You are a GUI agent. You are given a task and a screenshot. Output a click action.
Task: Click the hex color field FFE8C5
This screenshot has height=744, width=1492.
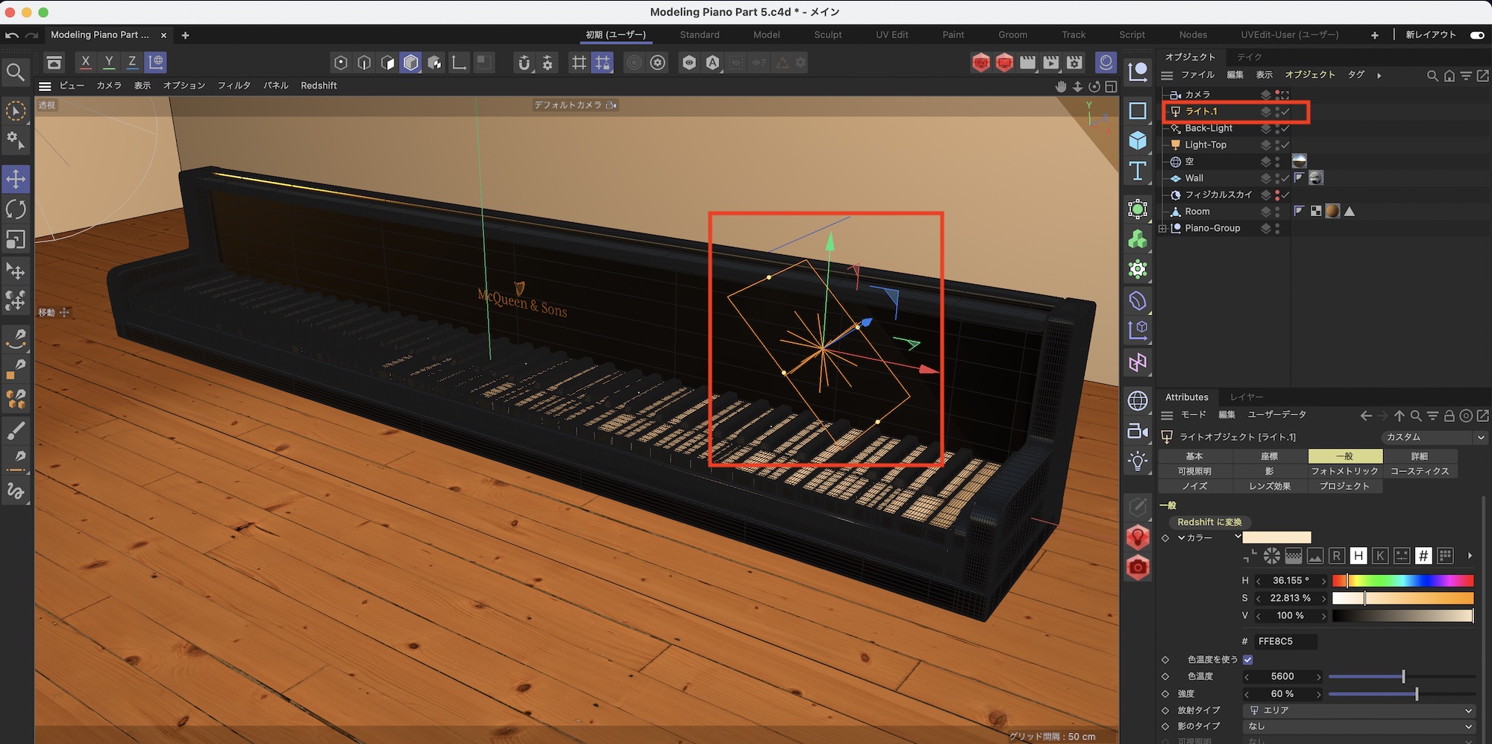1285,641
